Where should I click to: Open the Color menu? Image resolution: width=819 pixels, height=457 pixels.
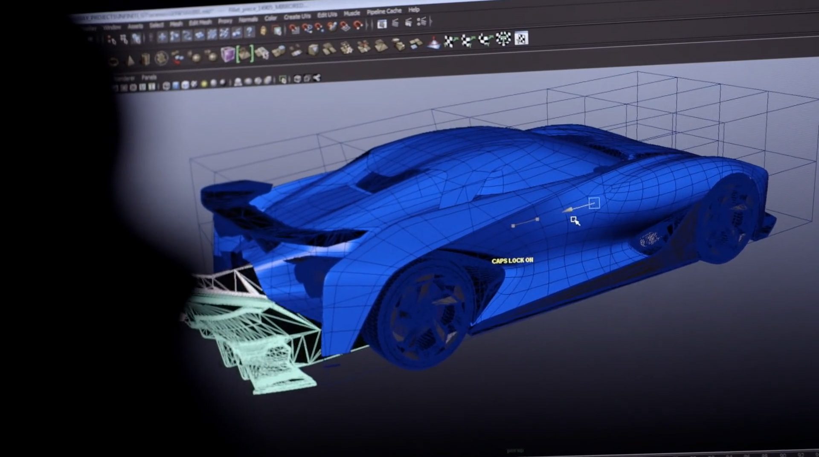[270, 18]
